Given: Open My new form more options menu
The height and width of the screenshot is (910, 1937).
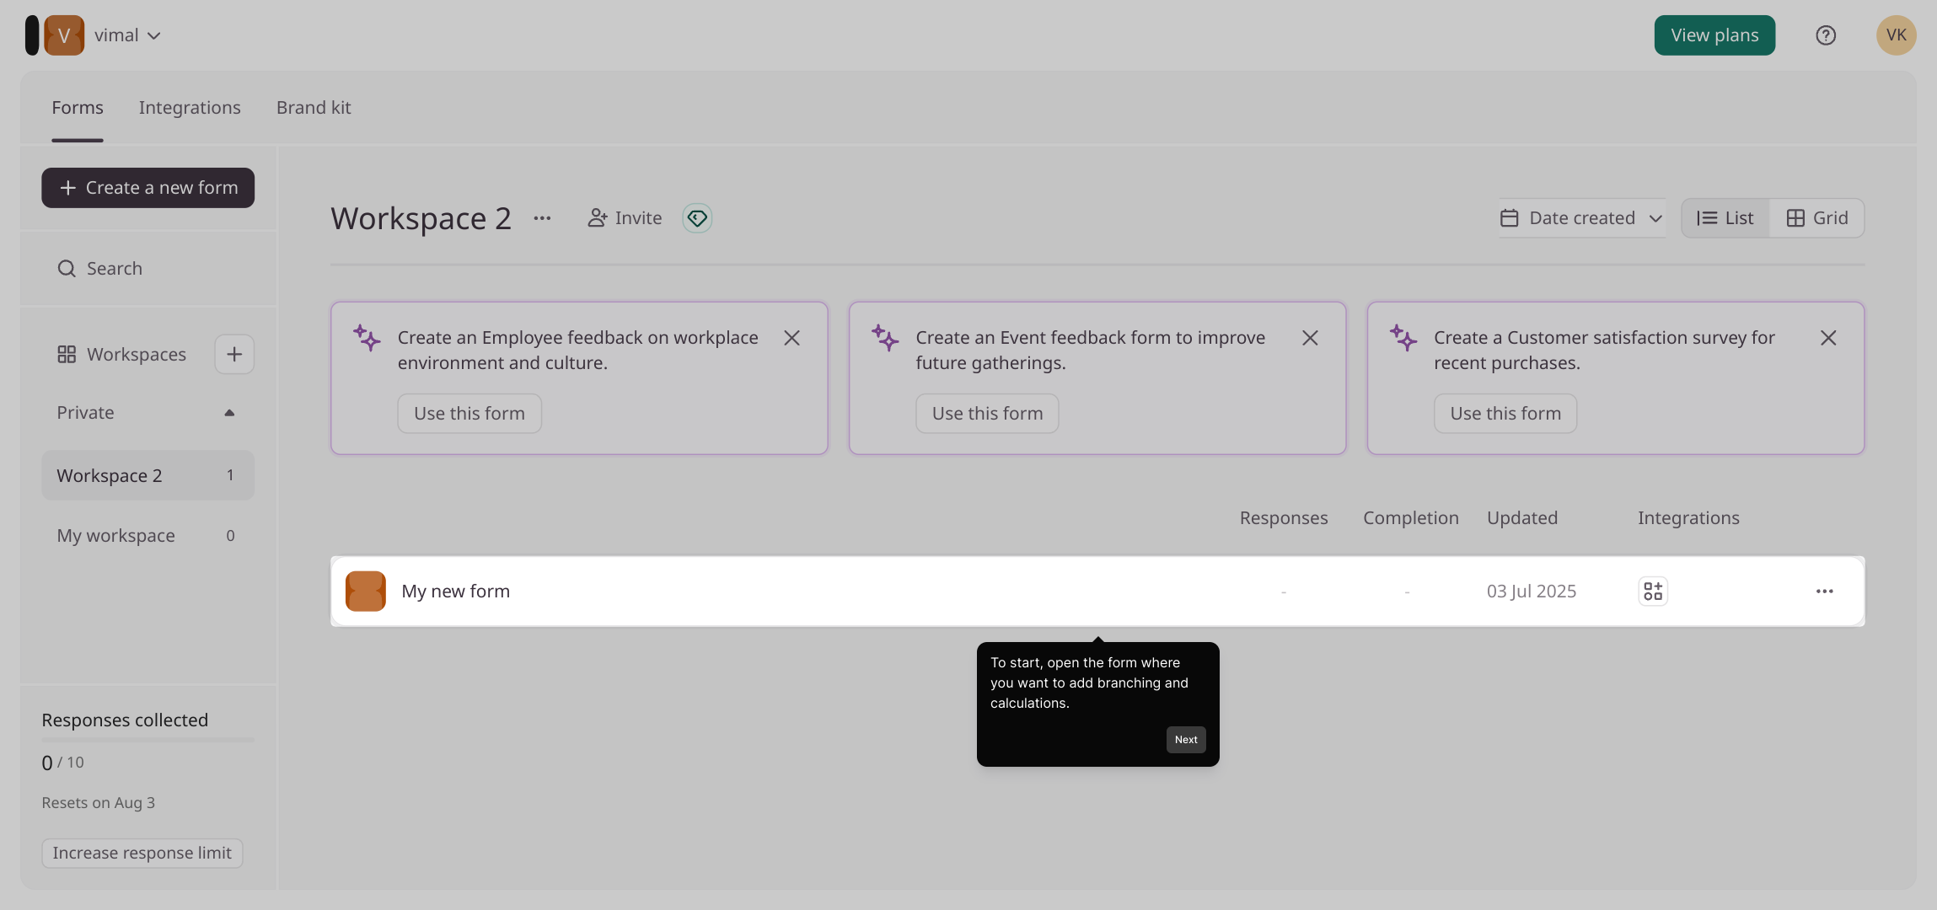Looking at the screenshot, I should (1825, 591).
